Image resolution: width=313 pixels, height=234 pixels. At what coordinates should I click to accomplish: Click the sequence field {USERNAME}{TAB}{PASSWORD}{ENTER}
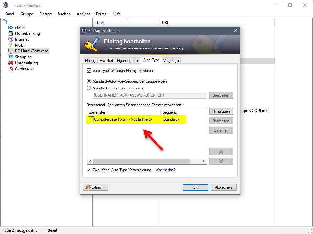pyautogui.click(x=150, y=95)
